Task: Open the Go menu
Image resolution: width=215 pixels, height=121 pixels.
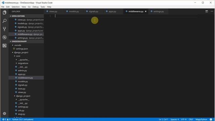Action: [29, 7]
